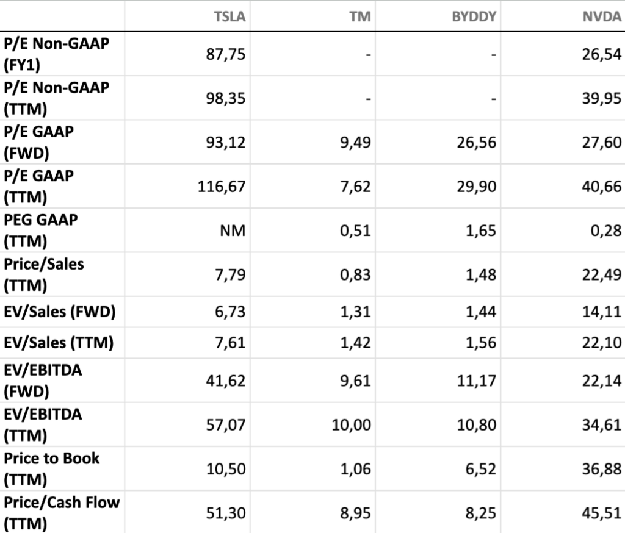Click the Price/Cash Flow (TTM) row label
Image resolution: width=625 pixels, height=533 pixels.
tap(62, 512)
